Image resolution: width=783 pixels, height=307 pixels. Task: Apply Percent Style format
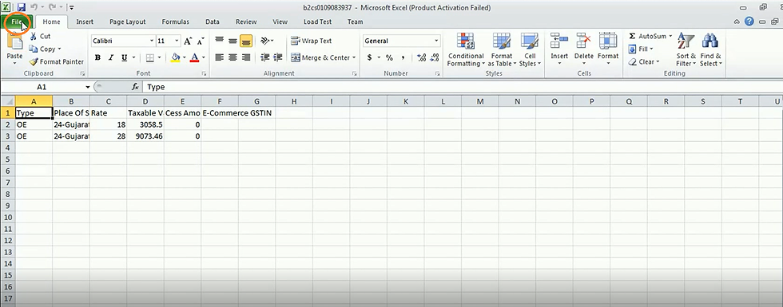(x=389, y=57)
